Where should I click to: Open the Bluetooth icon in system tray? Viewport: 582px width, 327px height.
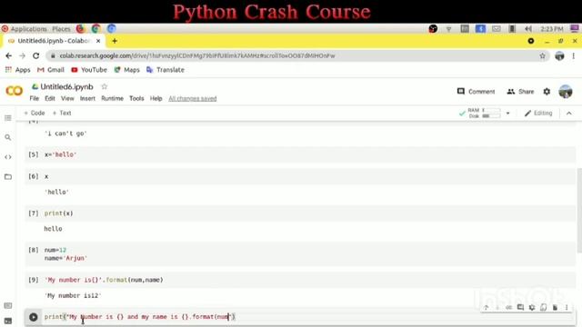point(480,28)
